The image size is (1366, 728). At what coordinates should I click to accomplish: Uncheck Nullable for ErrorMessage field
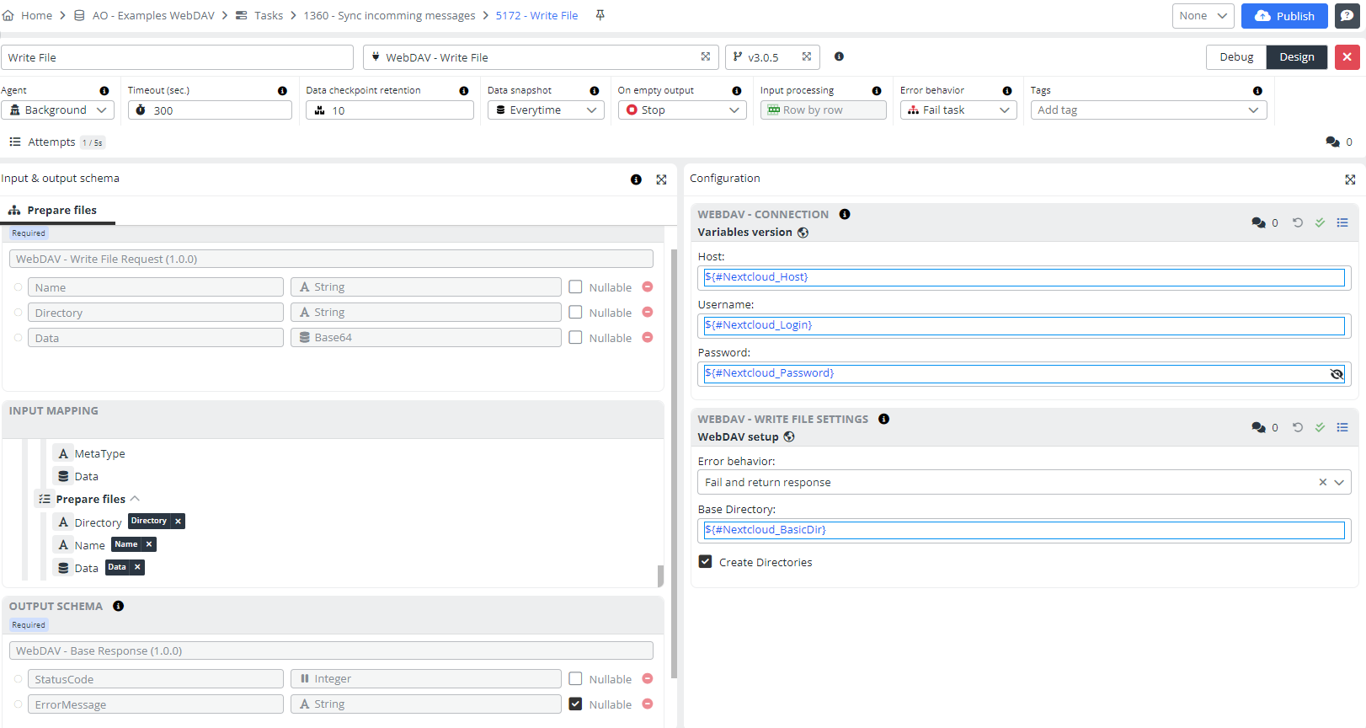coord(575,704)
